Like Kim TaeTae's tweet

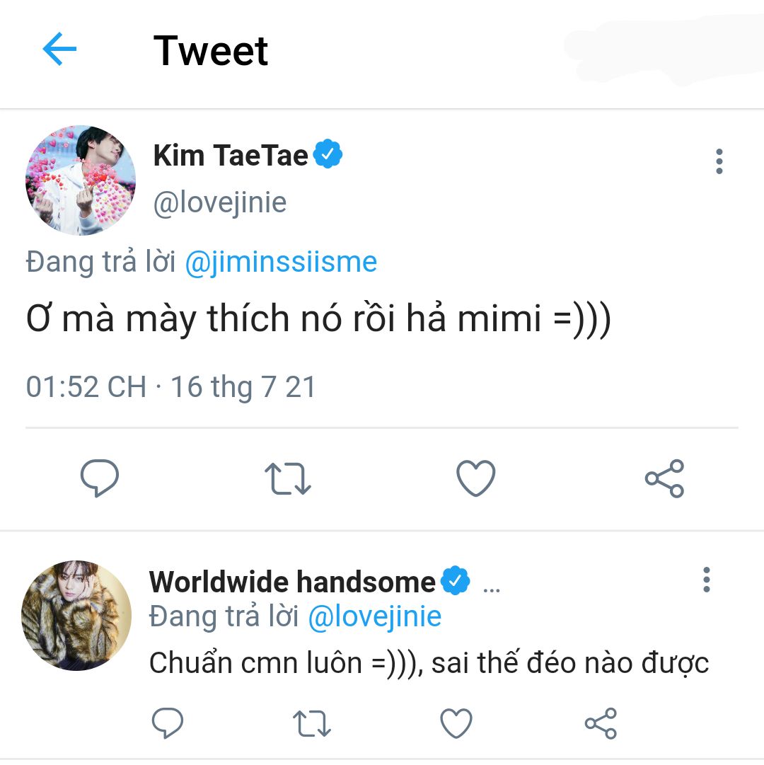(475, 478)
